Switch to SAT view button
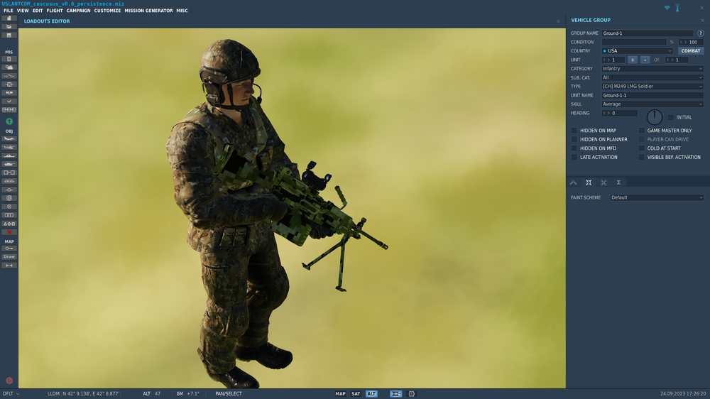 [356, 393]
